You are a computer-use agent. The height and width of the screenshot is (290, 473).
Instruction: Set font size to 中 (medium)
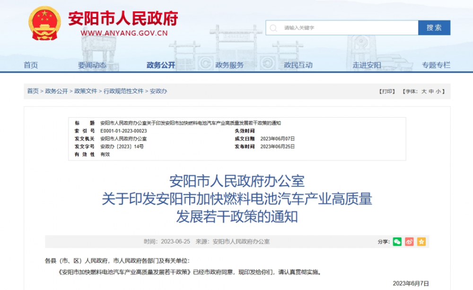(431, 91)
